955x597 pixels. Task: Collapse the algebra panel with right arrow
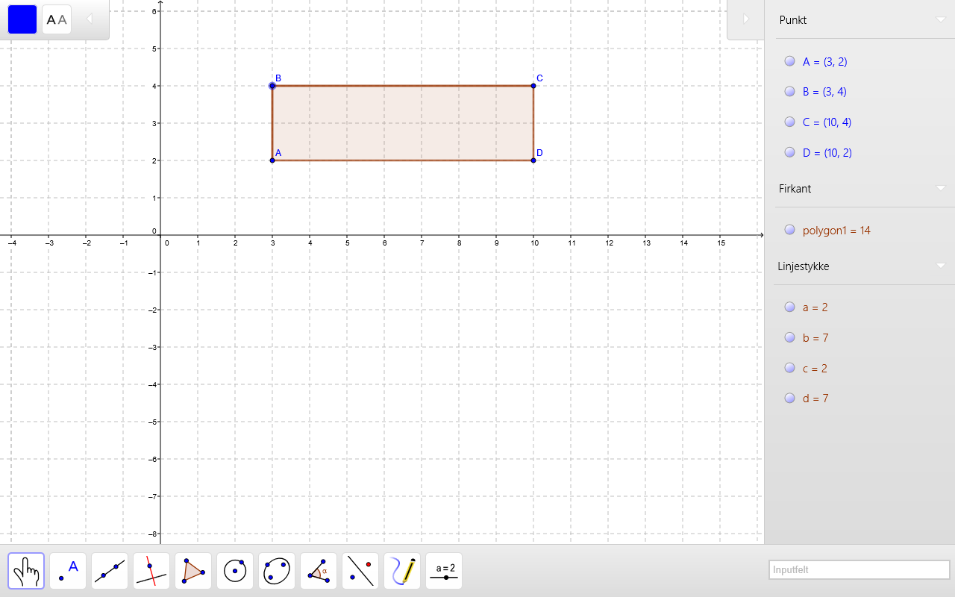coord(745,19)
